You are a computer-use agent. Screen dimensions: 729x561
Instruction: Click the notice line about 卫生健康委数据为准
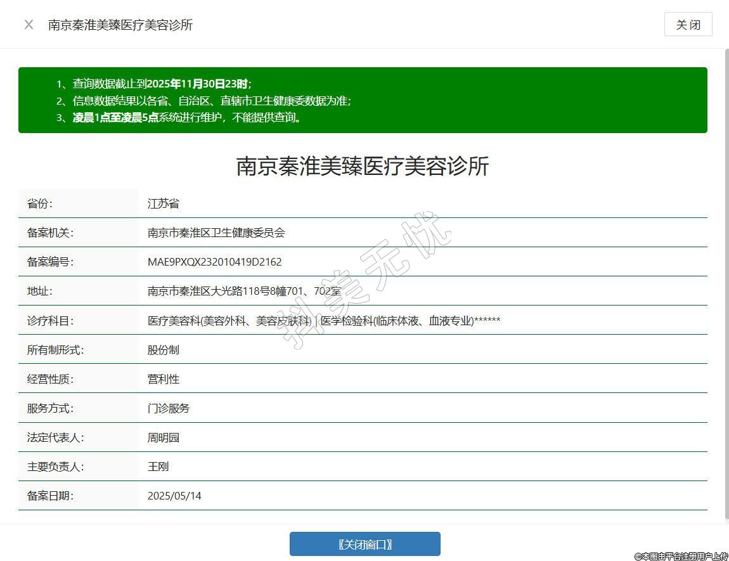click(212, 101)
